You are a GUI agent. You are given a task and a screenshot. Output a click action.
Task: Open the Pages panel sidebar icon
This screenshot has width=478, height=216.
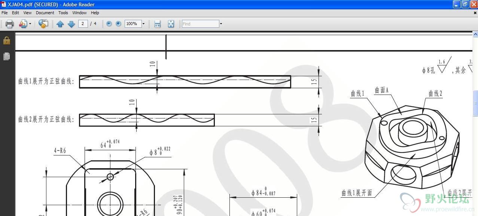pyautogui.click(x=7, y=56)
